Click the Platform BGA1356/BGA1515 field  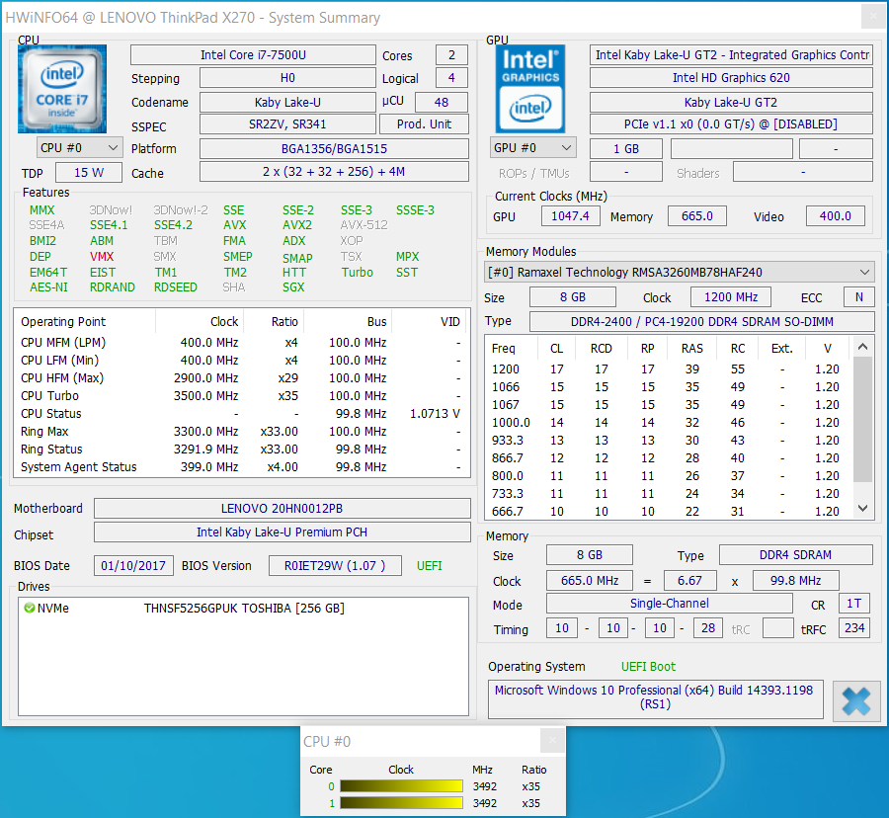(334, 148)
